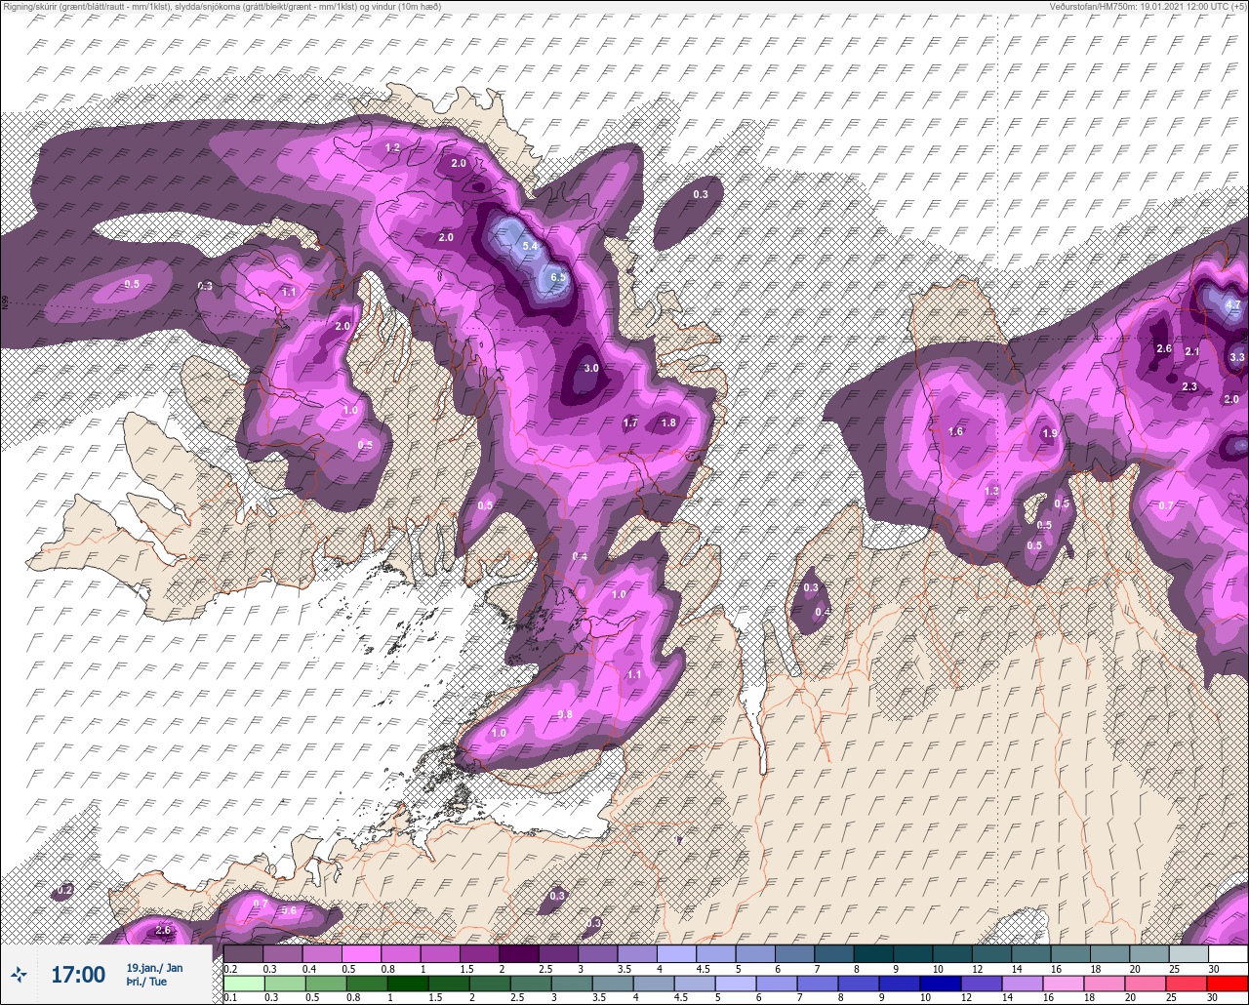Click the 4.7 value label near the right edge
Screen dimensions: 1249x1005
tap(1232, 305)
